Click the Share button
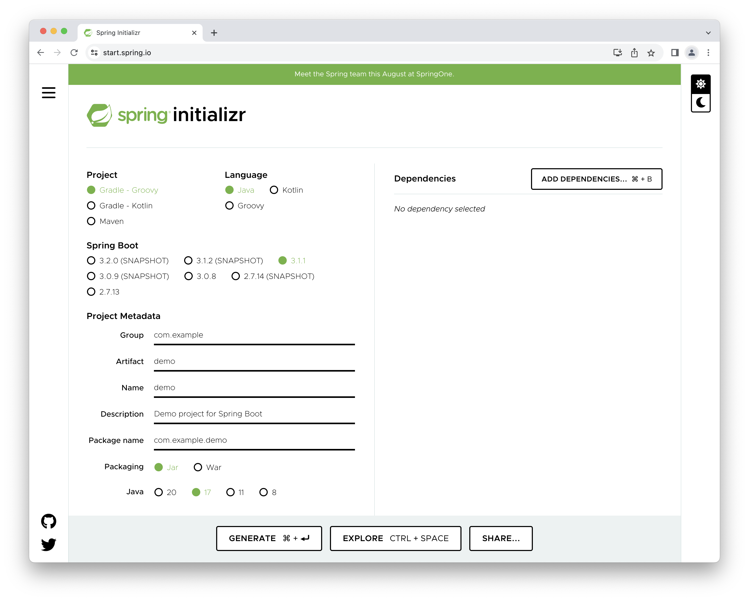The image size is (749, 601). [x=501, y=538]
